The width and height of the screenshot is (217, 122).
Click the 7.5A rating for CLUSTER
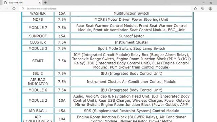(62, 42)
